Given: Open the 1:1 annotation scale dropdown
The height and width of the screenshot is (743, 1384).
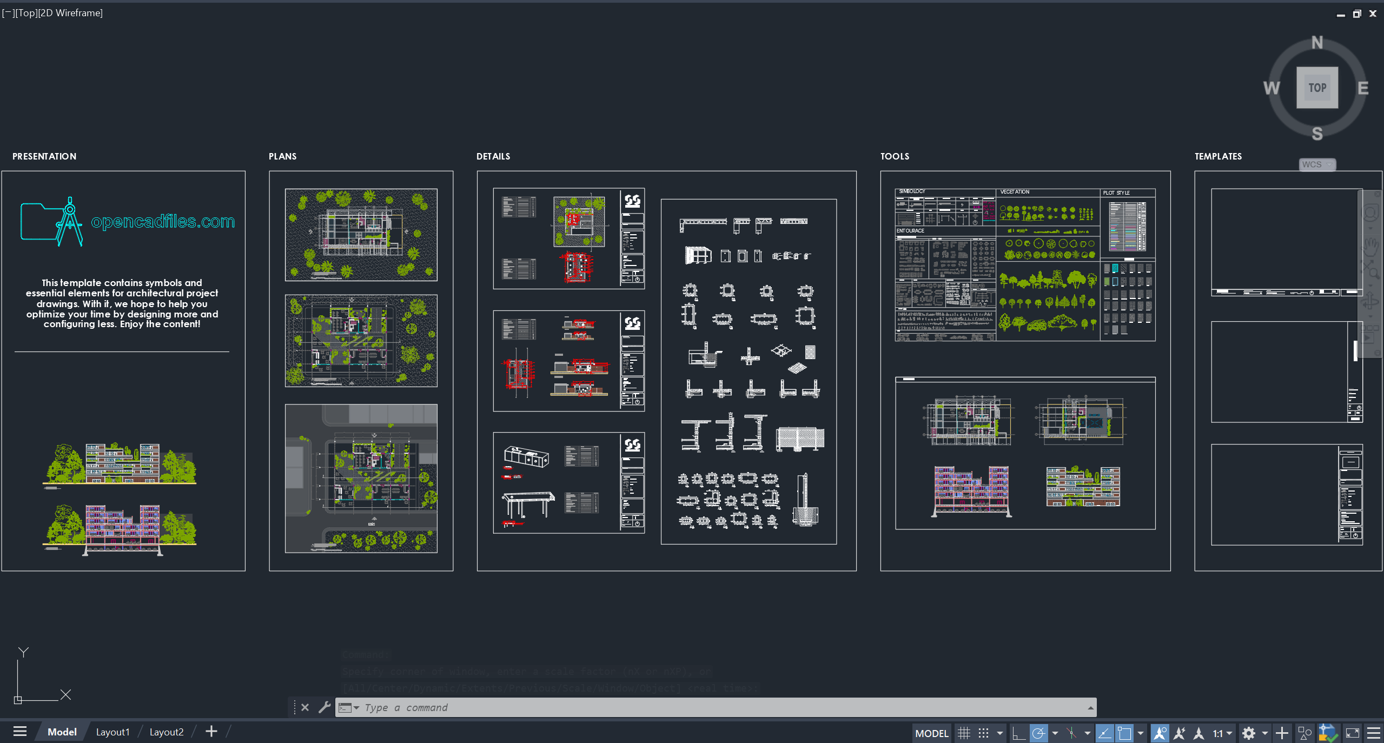Looking at the screenshot, I should (x=1222, y=733).
